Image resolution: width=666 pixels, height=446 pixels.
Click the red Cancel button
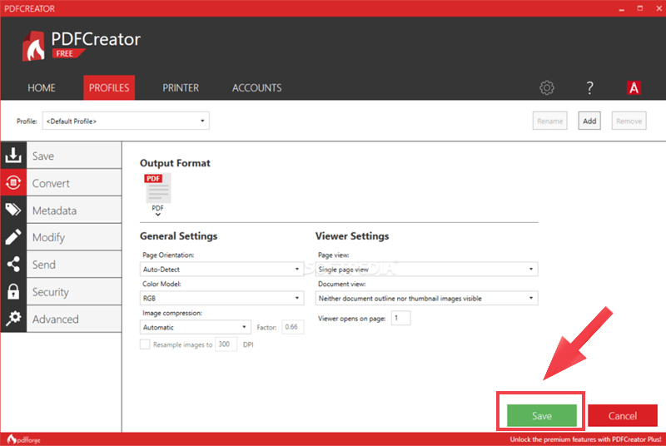[x=623, y=415]
